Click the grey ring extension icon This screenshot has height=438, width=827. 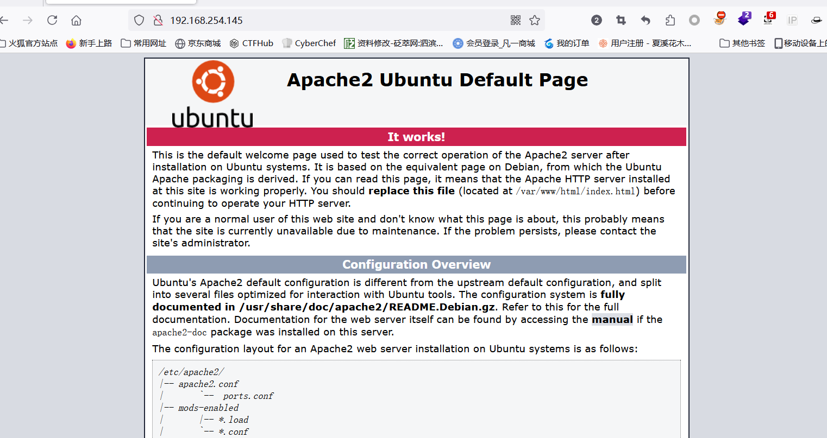click(694, 20)
